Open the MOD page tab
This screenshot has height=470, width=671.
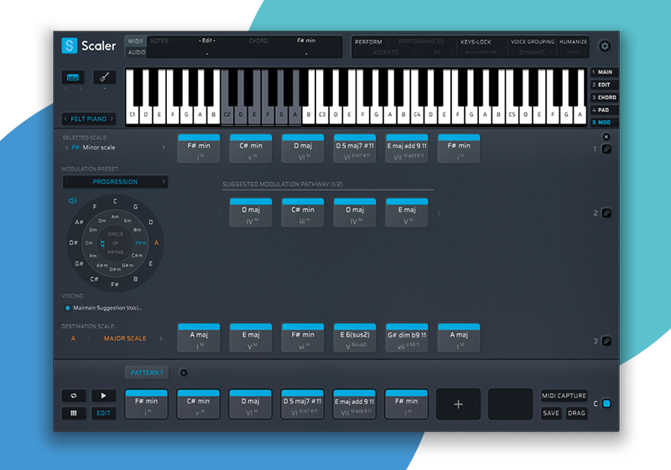604,123
